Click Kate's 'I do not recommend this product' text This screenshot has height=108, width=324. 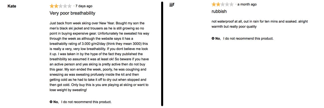pyautogui.click(x=86, y=102)
